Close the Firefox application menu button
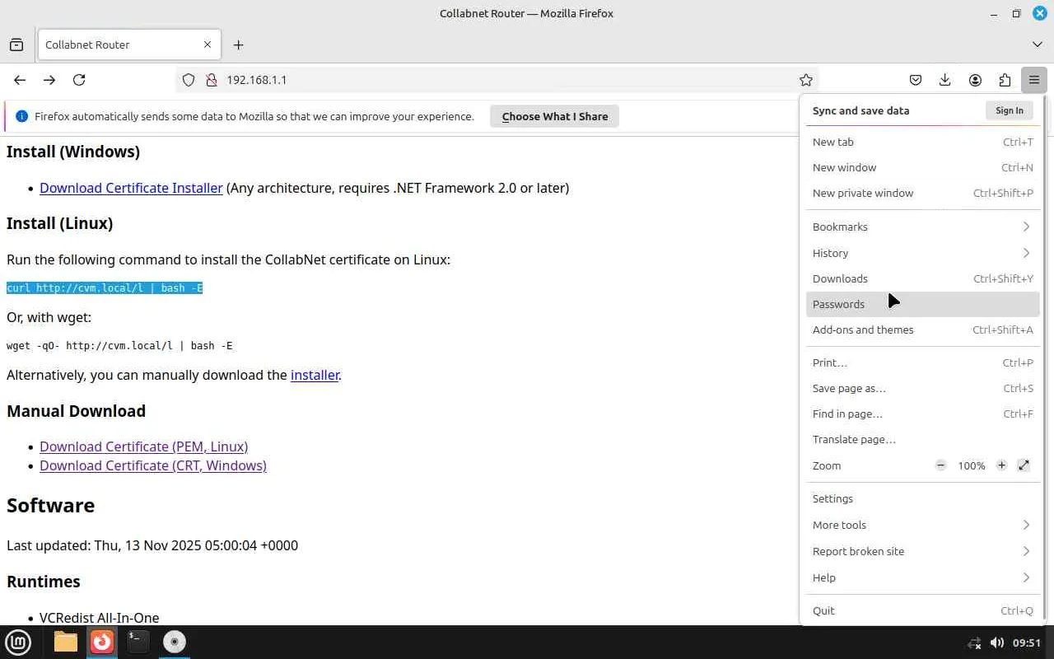The height and width of the screenshot is (659, 1054). click(1034, 80)
